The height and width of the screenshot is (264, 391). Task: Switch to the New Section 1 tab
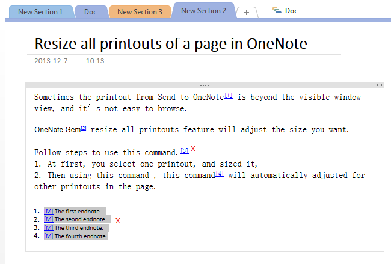40,12
